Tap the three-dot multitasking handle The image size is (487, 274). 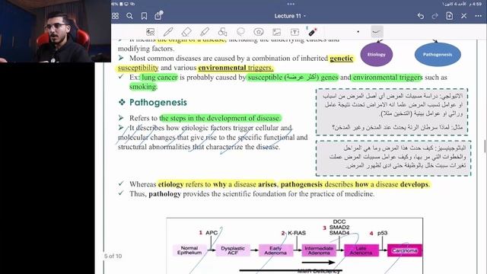[291, 4]
